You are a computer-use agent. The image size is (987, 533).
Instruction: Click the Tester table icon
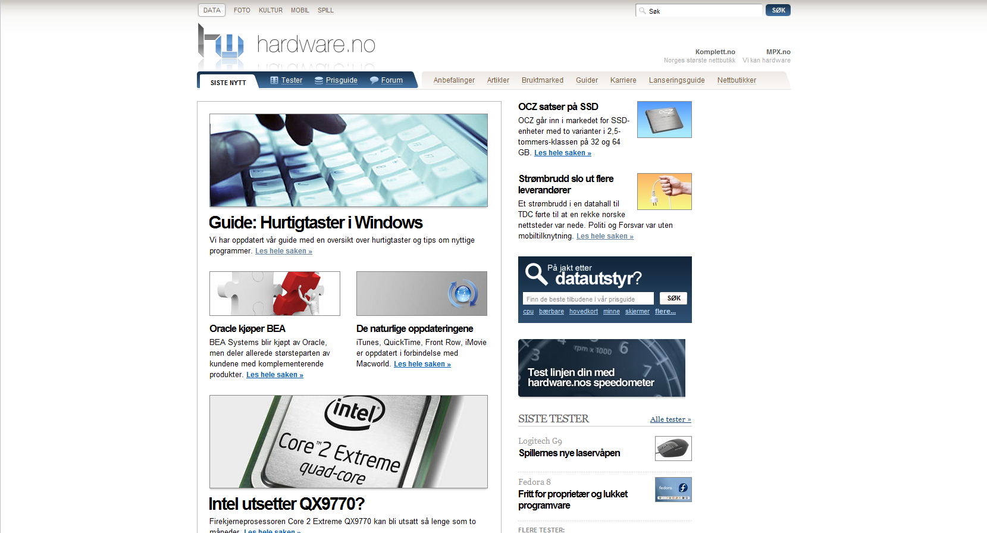pyautogui.click(x=274, y=80)
